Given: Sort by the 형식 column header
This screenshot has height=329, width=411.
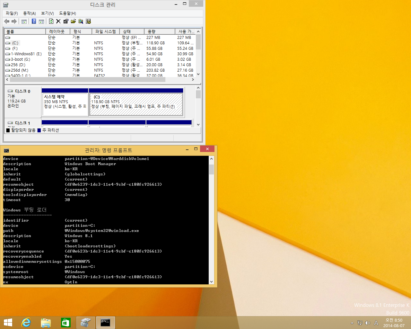Looking at the screenshot, I should 82,31.
